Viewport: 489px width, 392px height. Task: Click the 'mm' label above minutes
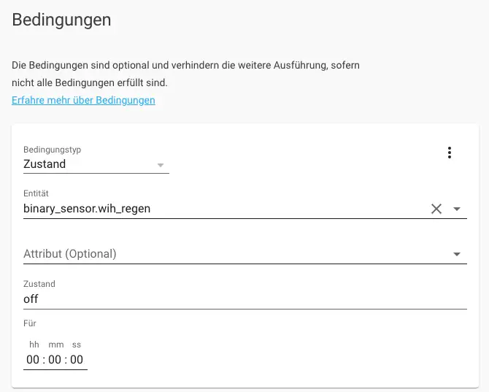point(56,344)
